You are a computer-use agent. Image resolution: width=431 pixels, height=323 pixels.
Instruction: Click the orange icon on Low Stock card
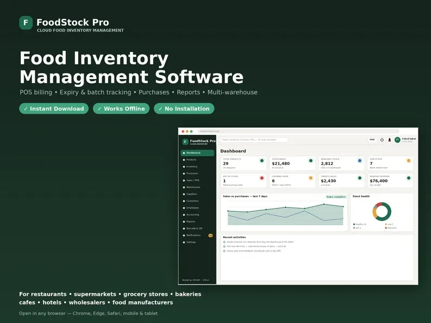pos(408,161)
